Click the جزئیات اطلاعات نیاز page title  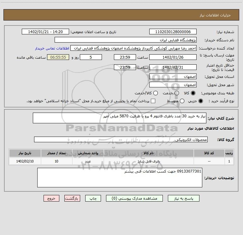215,15
